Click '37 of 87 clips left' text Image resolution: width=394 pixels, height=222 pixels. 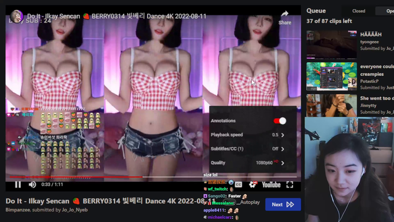point(329,21)
